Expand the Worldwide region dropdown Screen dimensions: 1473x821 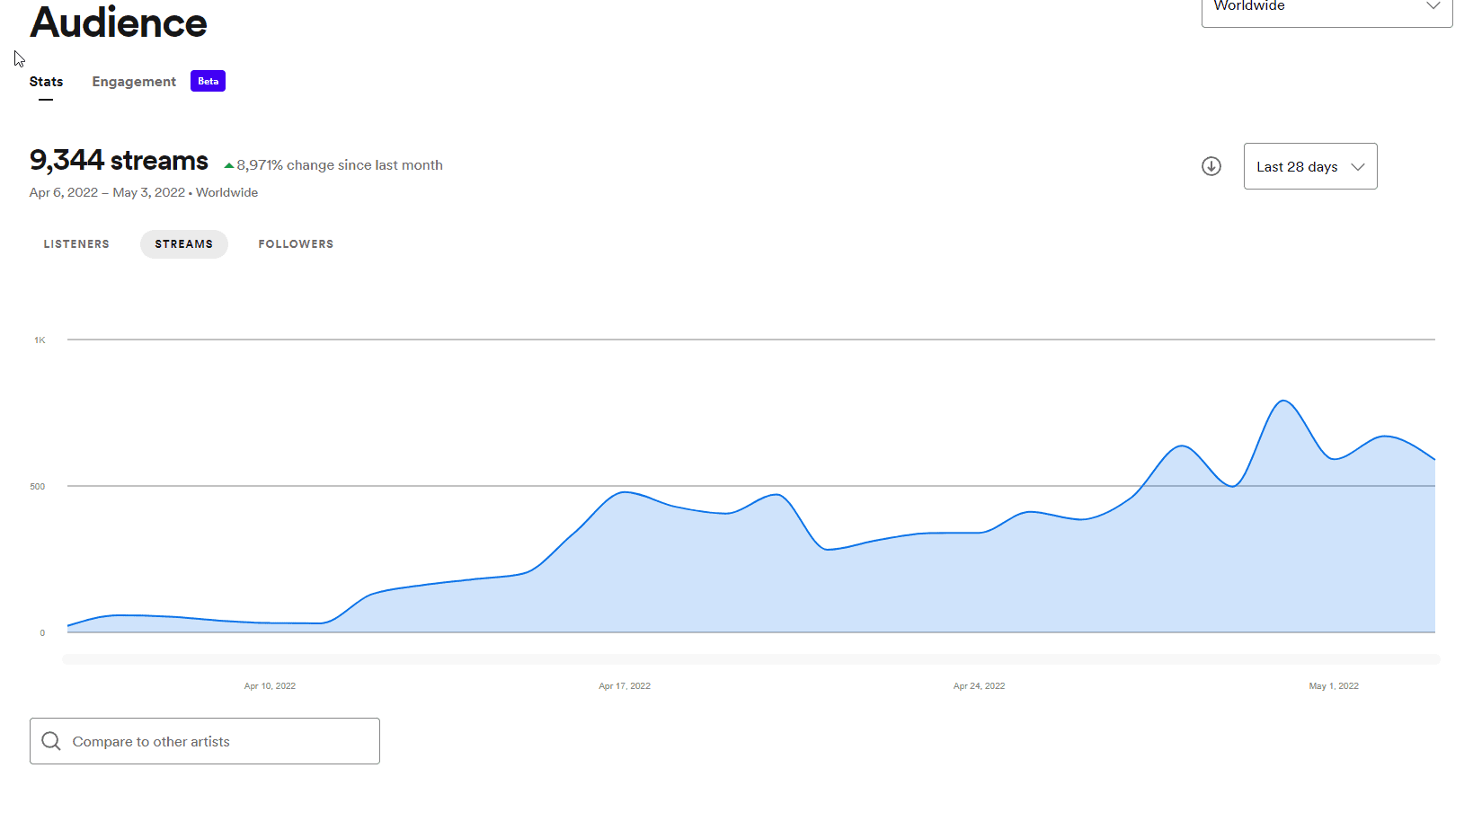coord(1326,7)
